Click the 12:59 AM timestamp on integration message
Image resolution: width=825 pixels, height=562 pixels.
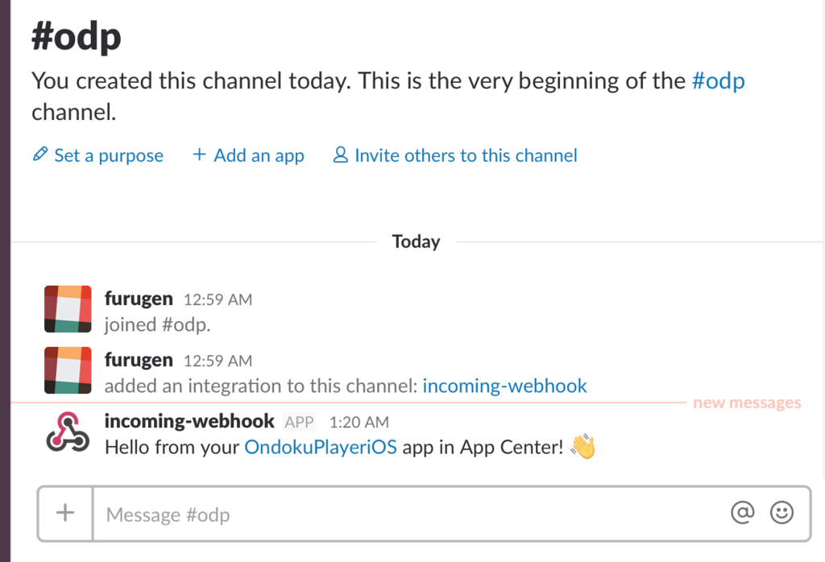[x=218, y=362]
